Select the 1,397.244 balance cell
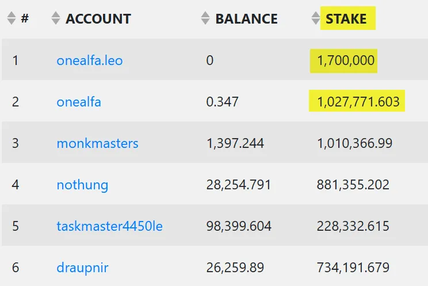The image size is (428, 286). [235, 143]
